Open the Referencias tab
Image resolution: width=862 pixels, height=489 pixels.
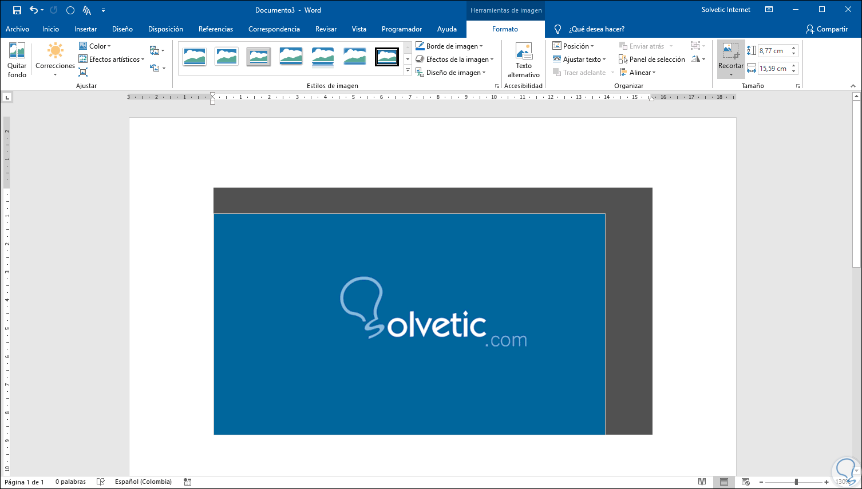(x=216, y=29)
